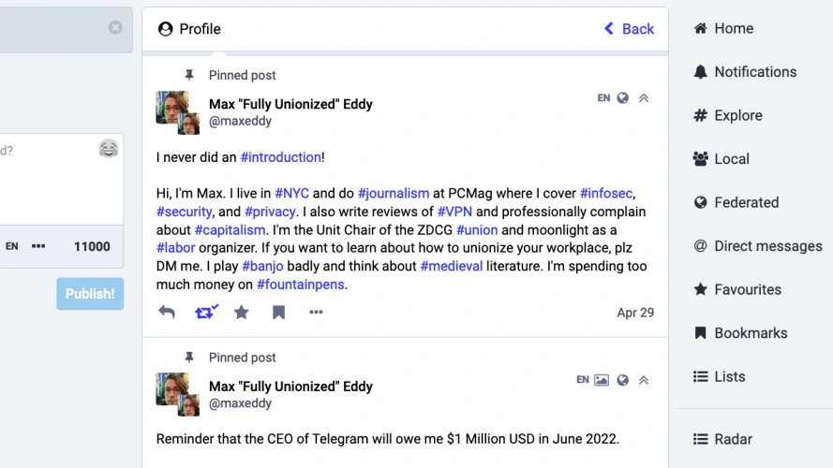
Task: Go back from the Profile column
Action: [629, 29]
